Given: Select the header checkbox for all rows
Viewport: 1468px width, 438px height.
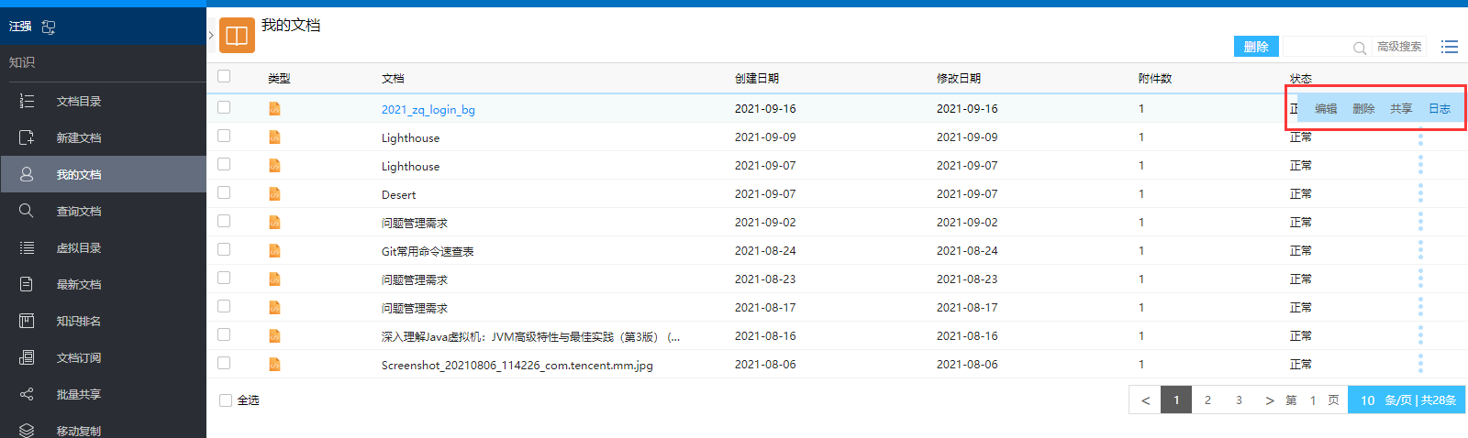Looking at the screenshot, I should coord(224,77).
